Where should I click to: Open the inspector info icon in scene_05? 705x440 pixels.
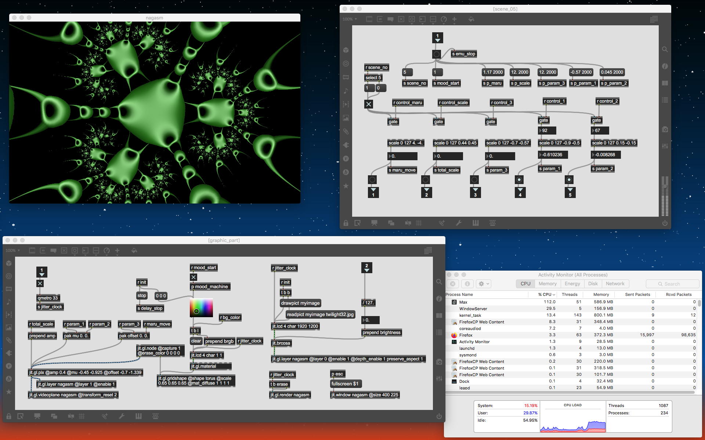[x=665, y=66]
